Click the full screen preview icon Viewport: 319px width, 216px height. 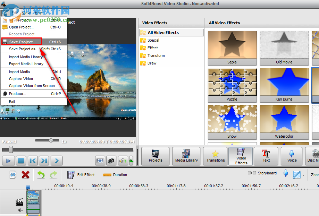tap(100, 161)
